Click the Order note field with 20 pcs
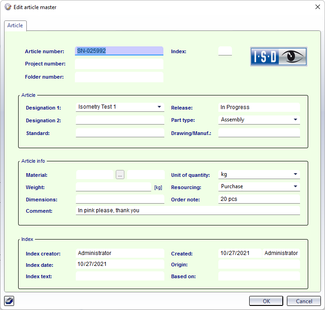 [x=259, y=199]
